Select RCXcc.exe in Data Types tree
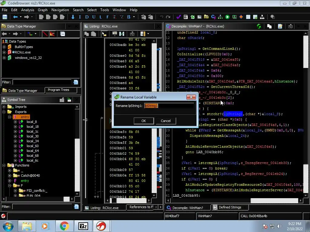The image size is (310, 232). (x=22, y=52)
